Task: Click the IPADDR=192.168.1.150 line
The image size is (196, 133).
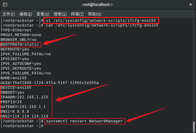Action: pos(24,97)
